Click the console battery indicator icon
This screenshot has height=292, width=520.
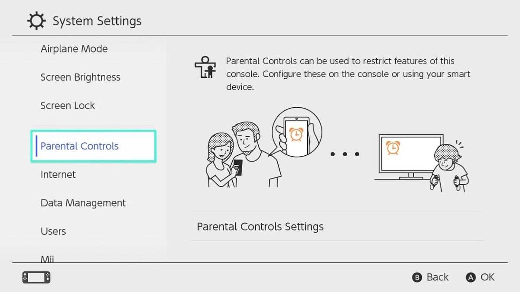[37, 277]
